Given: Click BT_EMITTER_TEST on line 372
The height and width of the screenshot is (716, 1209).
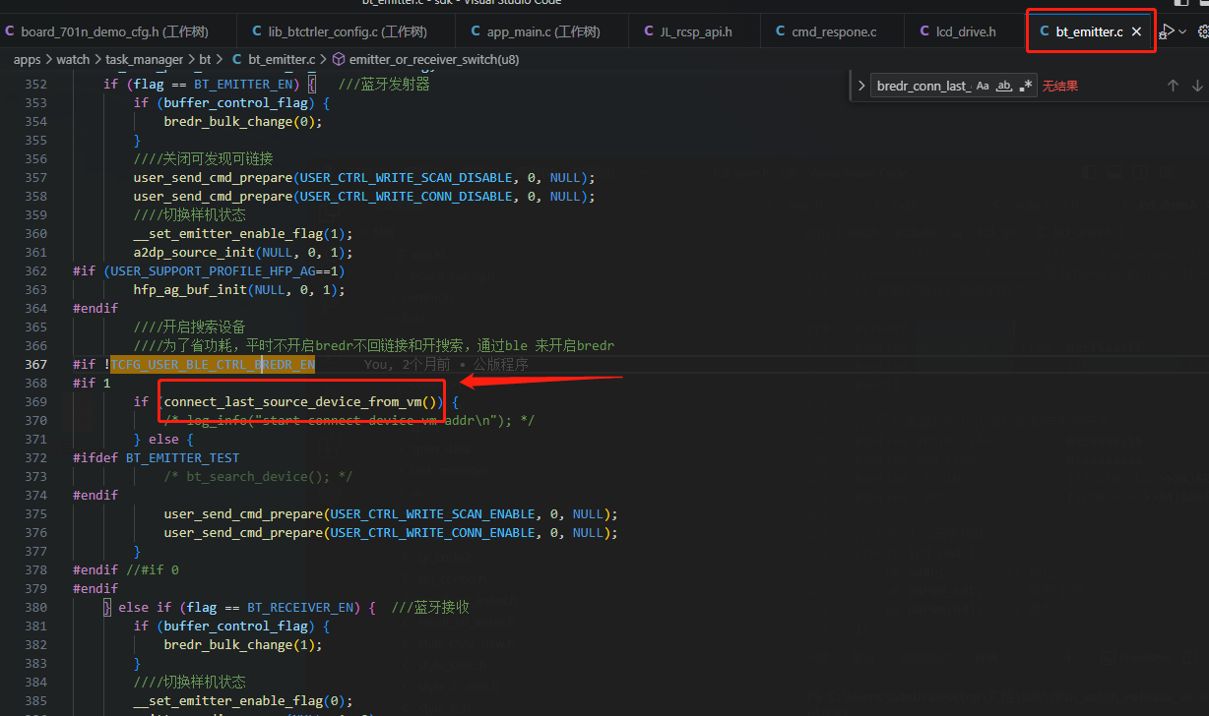Looking at the screenshot, I should click(183, 457).
